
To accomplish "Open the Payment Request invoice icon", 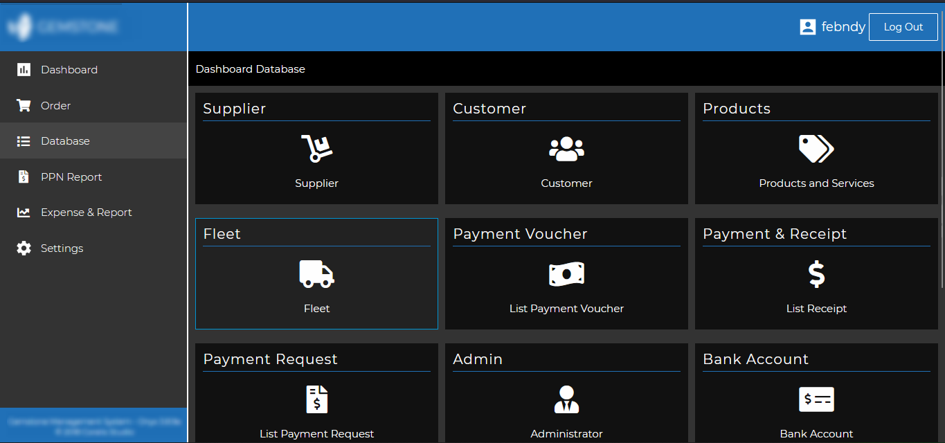I will tap(316, 399).
